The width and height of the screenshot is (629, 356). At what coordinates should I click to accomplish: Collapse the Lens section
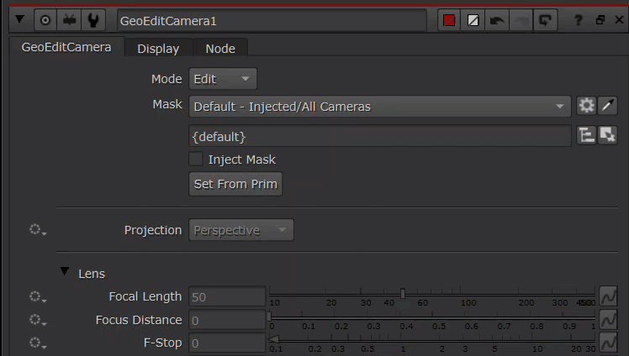click(x=65, y=273)
